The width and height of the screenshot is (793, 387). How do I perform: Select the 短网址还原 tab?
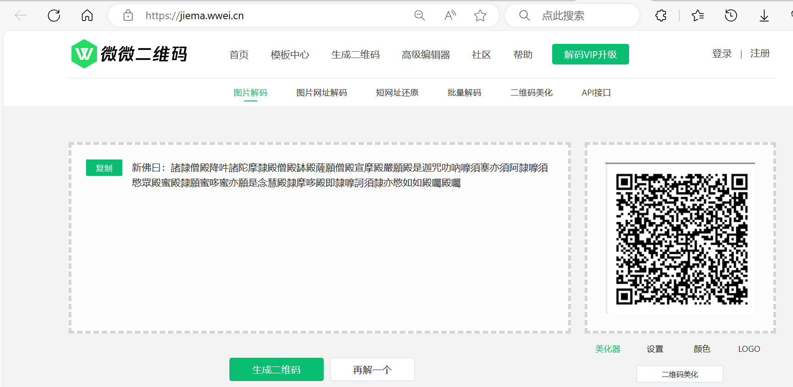[397, 93]
